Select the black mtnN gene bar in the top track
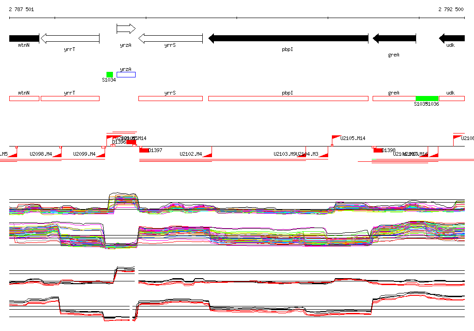This screenshot has height=331, width=474. click(24, 38)
